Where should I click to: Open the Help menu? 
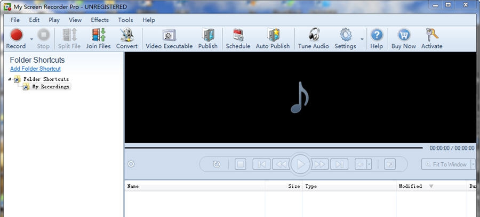(x=149, y=20)
